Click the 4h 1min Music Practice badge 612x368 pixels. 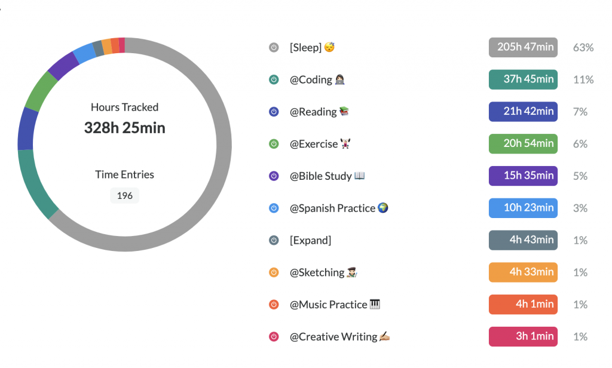[x=523, y=304]
